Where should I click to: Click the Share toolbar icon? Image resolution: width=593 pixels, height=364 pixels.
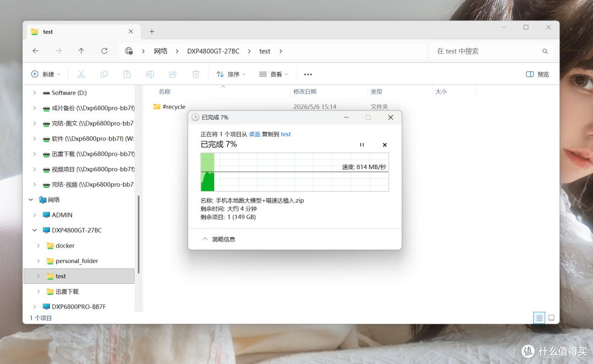173,74
